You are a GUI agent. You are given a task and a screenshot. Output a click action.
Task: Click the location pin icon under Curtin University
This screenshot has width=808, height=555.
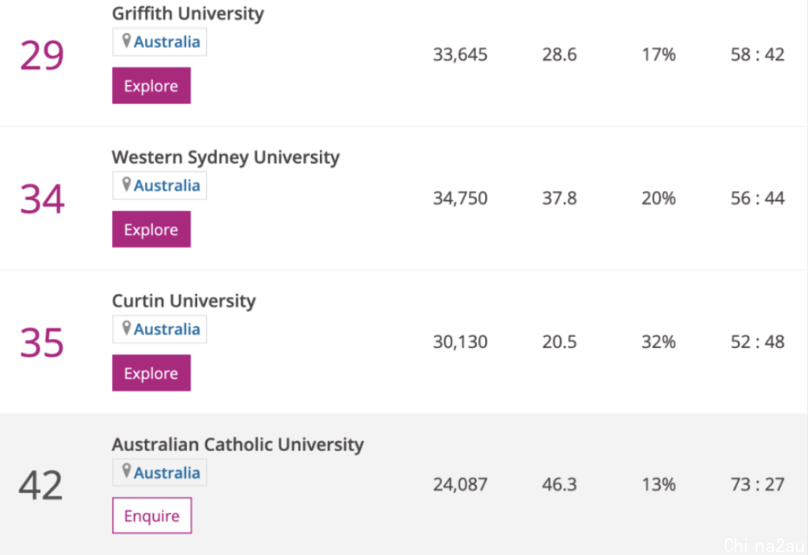(x=127, y=328)
